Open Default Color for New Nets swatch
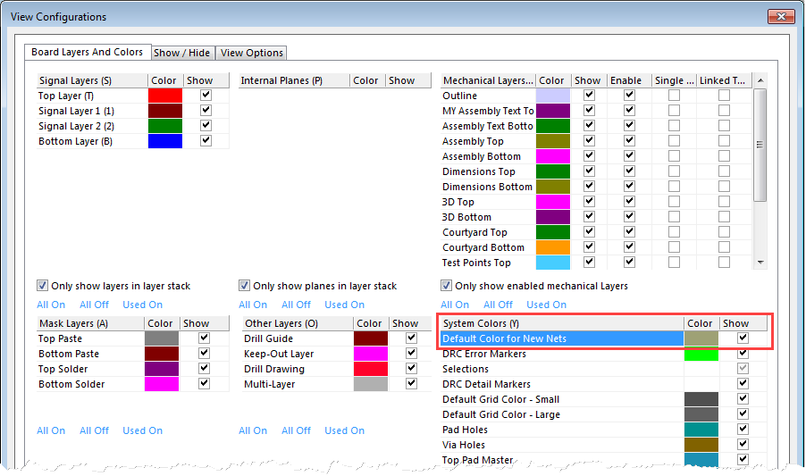Image resolution: width=806 pixels, height=476 pixels. click(x=701, y=338)
